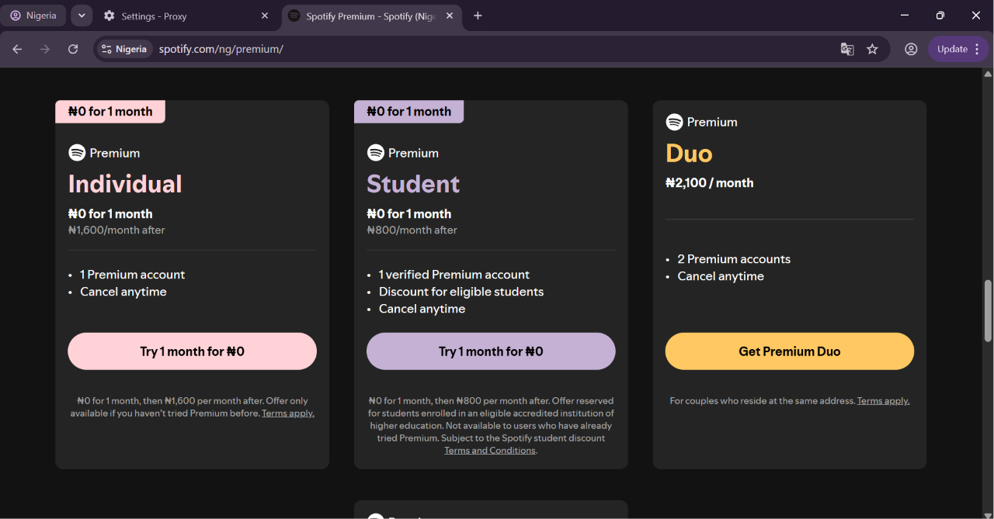Open a new browser tab

[x=478, y=16]
